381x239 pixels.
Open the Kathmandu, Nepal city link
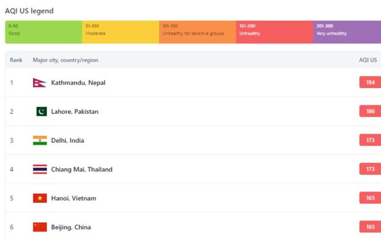(x=78, y=83)
